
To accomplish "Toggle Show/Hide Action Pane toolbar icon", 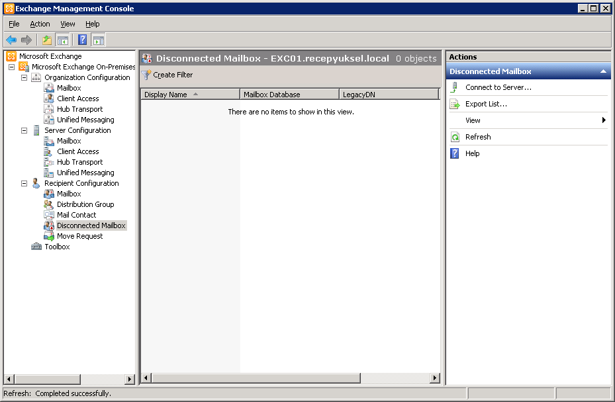I will pyautogui.click(x=98, y=40).
